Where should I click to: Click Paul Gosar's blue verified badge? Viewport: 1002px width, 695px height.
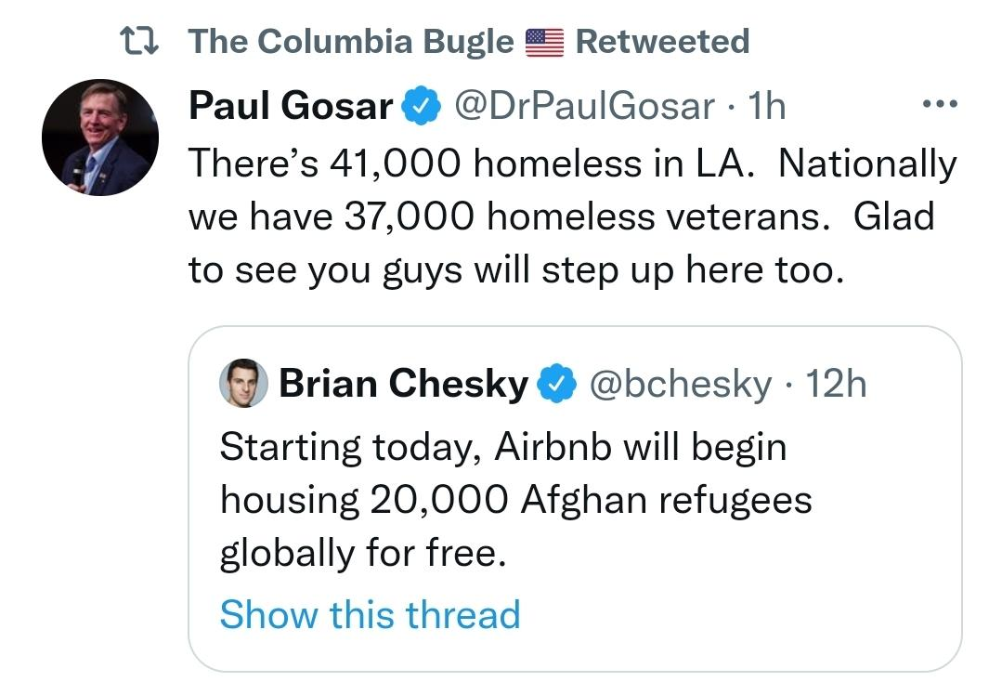[420, 108]
